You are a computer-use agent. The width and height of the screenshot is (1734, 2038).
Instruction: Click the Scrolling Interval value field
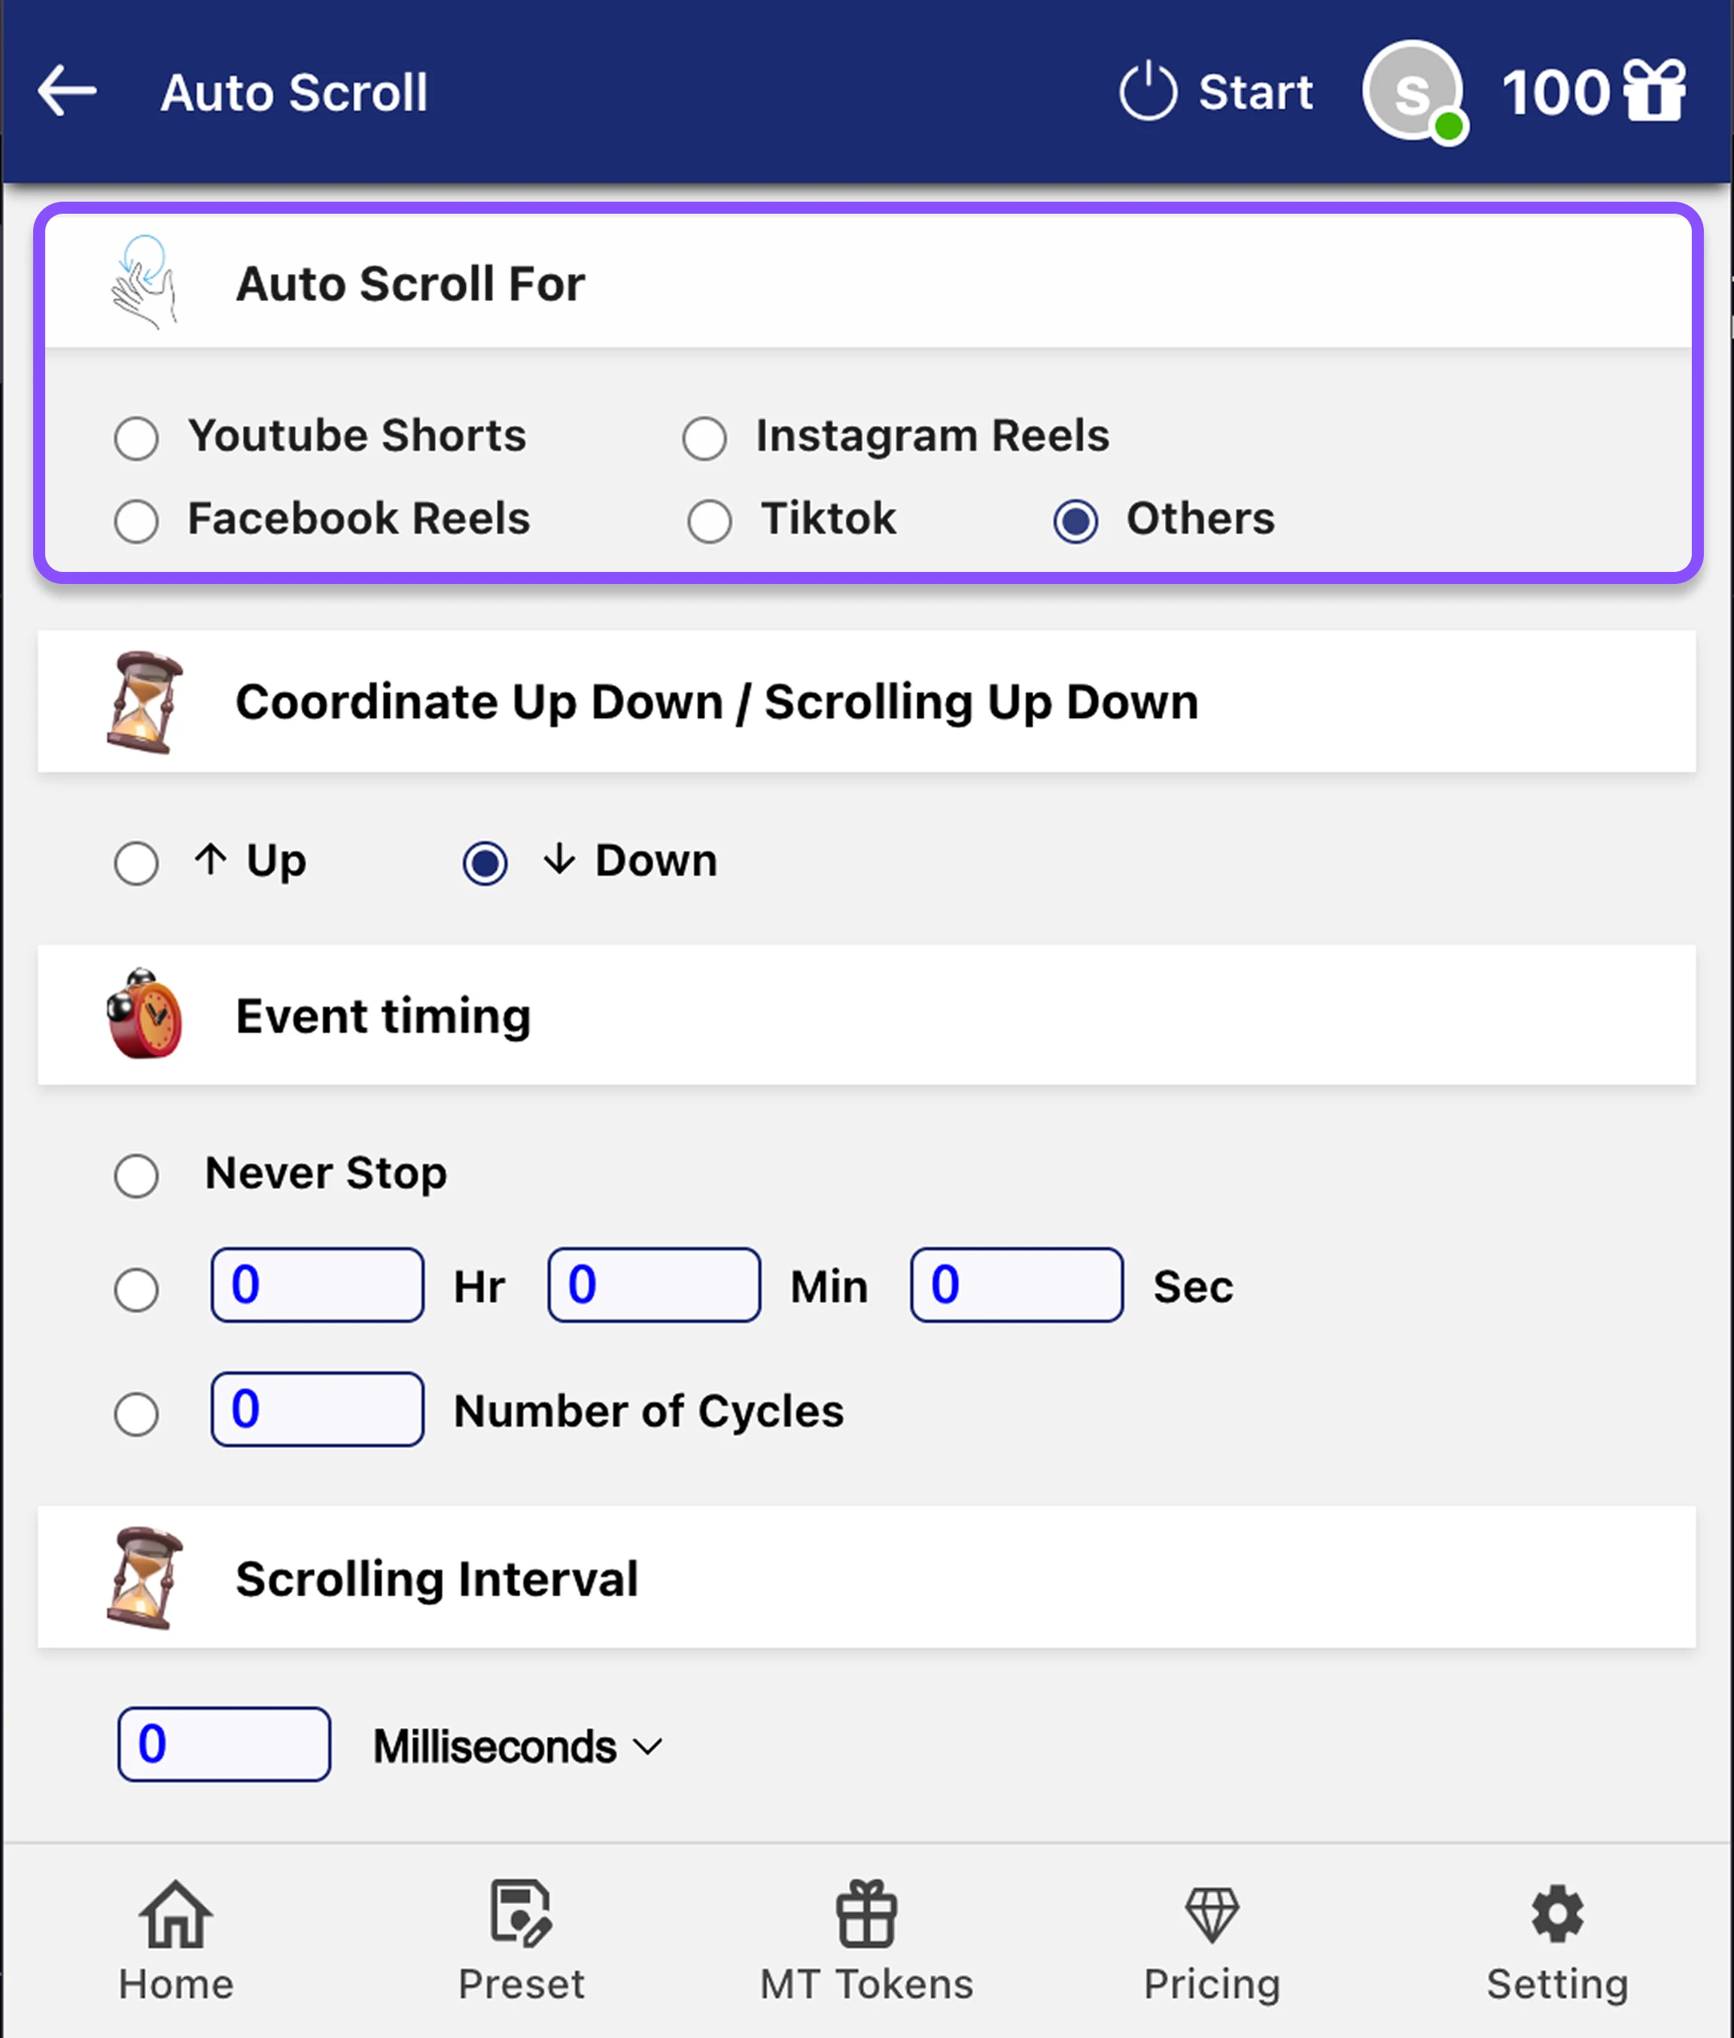point(224,1744)
